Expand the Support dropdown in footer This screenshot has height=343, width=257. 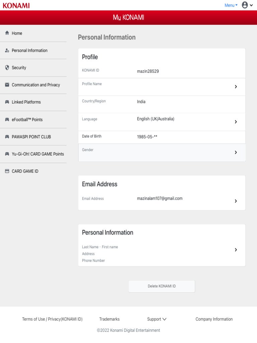(157, 319)
